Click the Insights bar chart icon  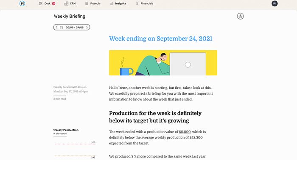point(112,3)
